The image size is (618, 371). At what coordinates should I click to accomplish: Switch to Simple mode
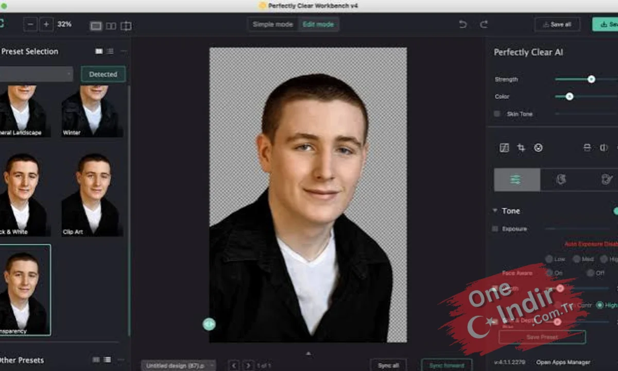[273, 25]
